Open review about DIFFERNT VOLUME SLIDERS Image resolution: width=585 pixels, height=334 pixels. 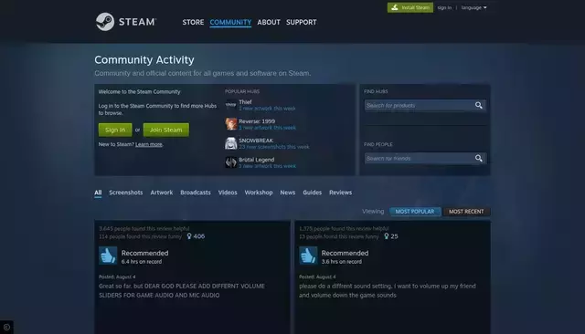(x=182, y=290)
